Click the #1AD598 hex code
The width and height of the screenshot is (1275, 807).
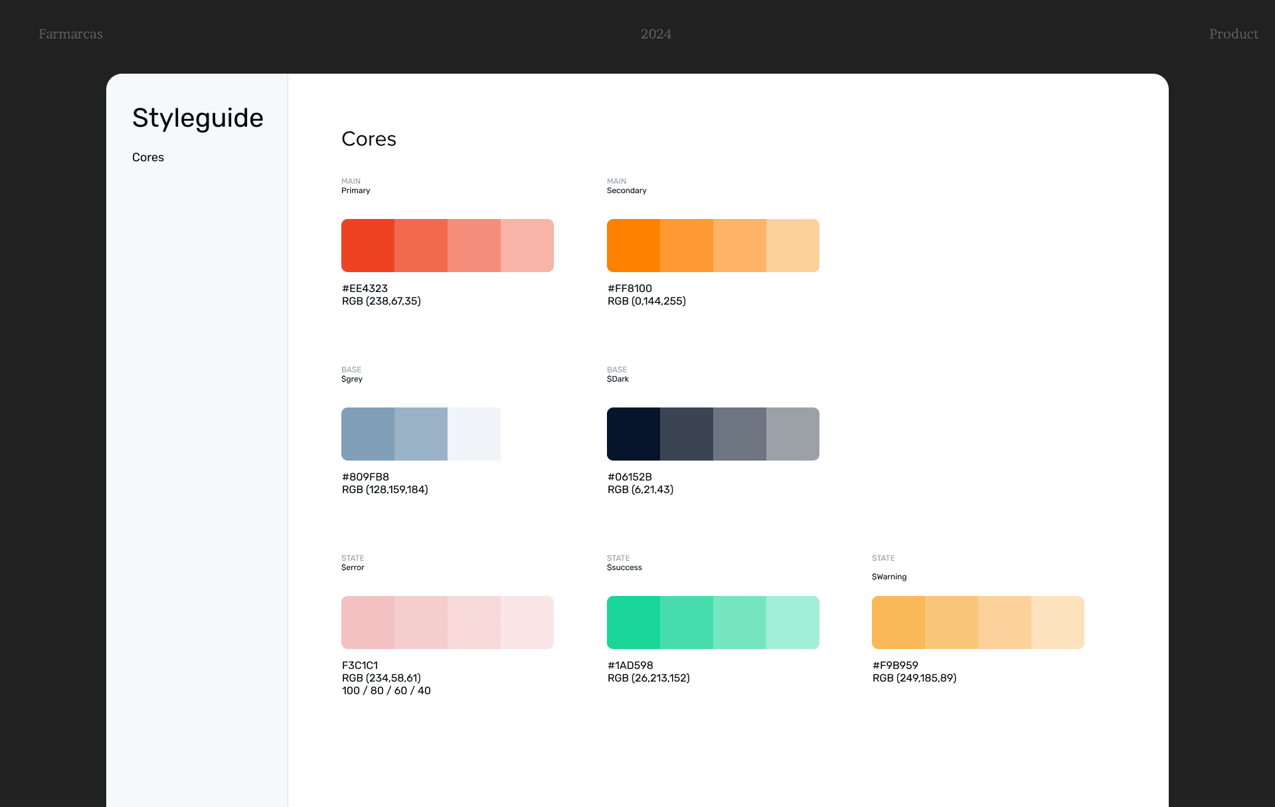[x=630, y=665]
